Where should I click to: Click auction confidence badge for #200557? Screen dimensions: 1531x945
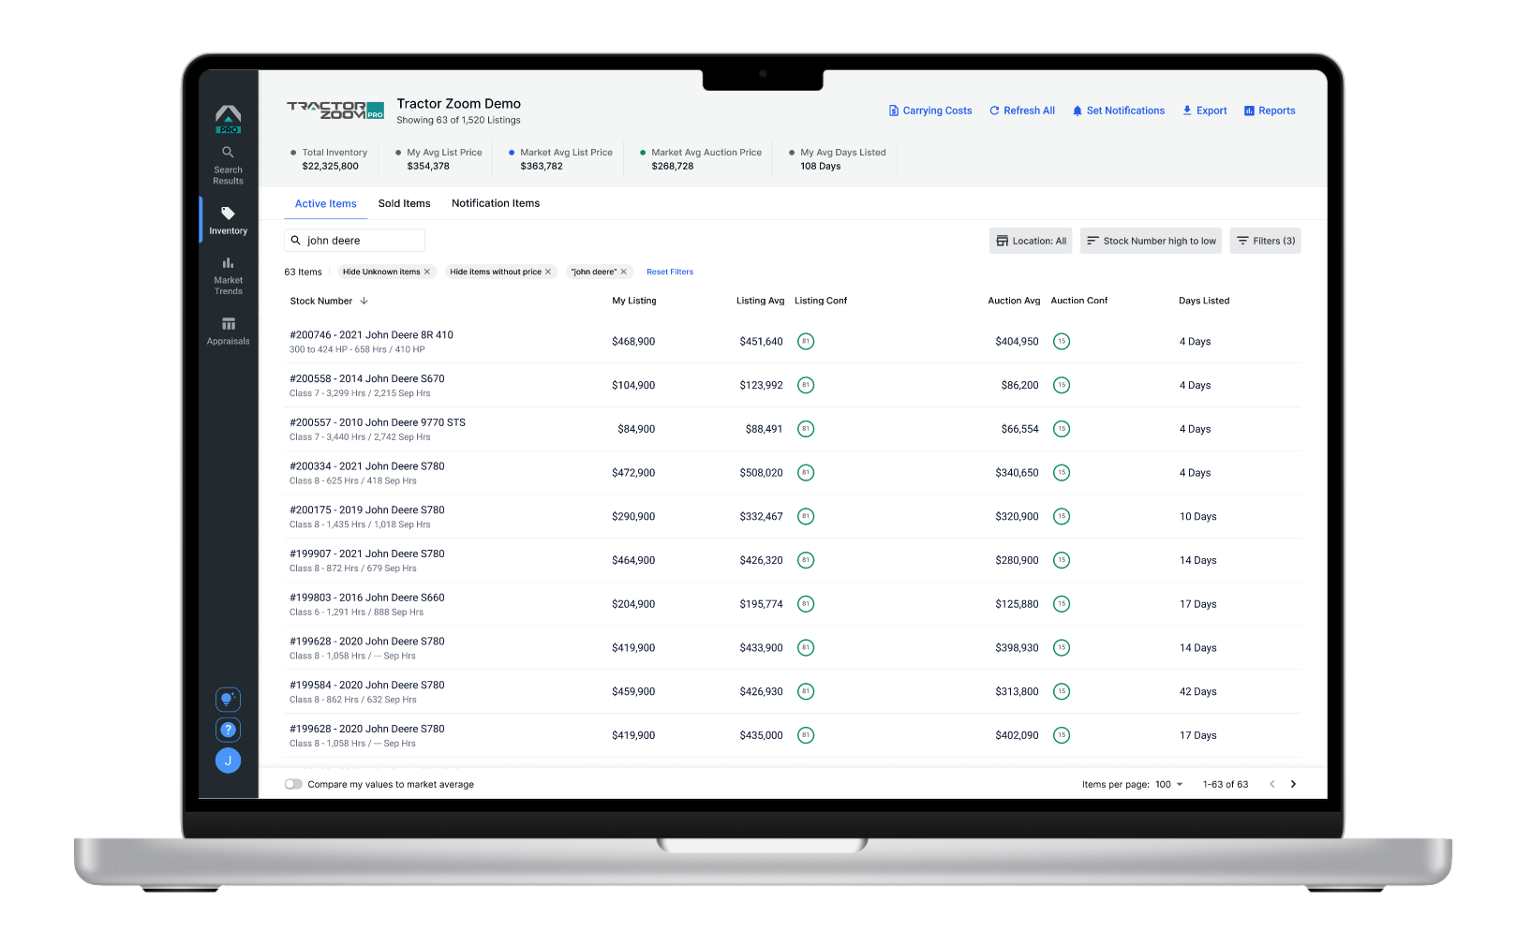1062,429
